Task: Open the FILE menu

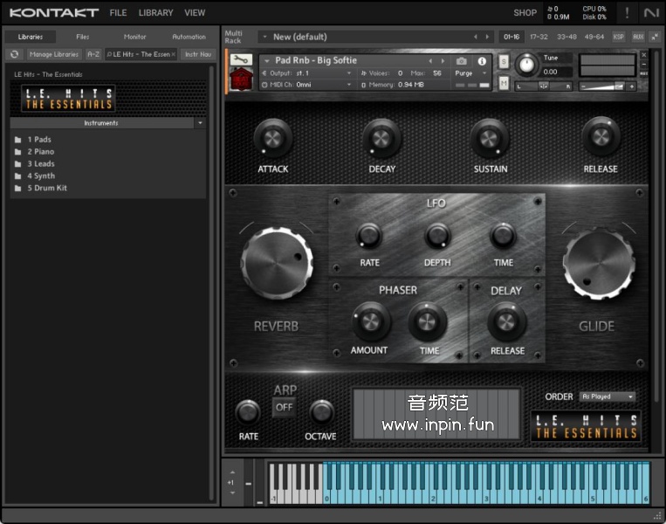Action: (118, 13)
